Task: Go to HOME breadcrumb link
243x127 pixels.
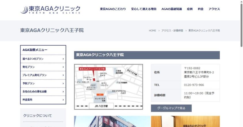Action: coord(152,31)
